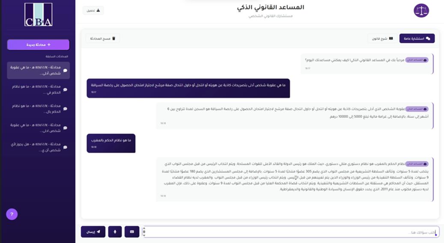Click the welcome message 'مرحباً بك في المساعد القانوني'
The height and width of the screenshot is (243, 444).
tap(367, 64)
